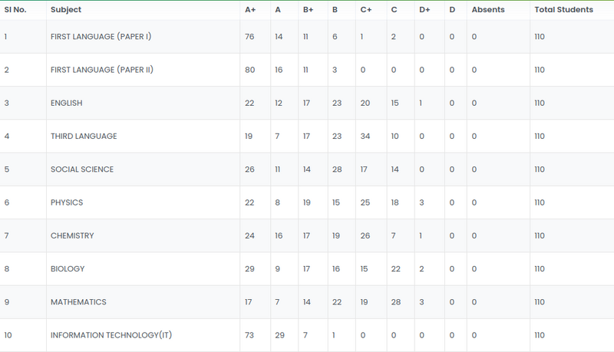Click the PHYSICS subject cell
The width and height of the screenshot is (614, 352).
click(67, 202)
